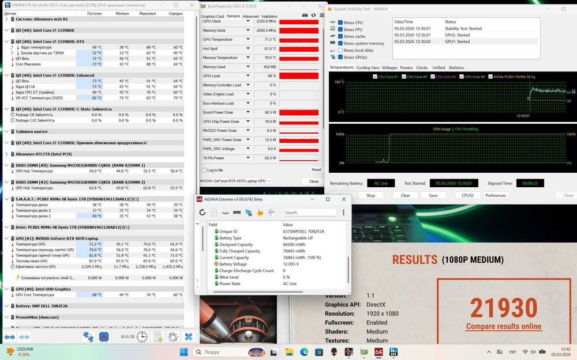Collapse the Intel Core i7-13700HX DTS group
Screen dimensions: 577x360
[x=6, y=41]
